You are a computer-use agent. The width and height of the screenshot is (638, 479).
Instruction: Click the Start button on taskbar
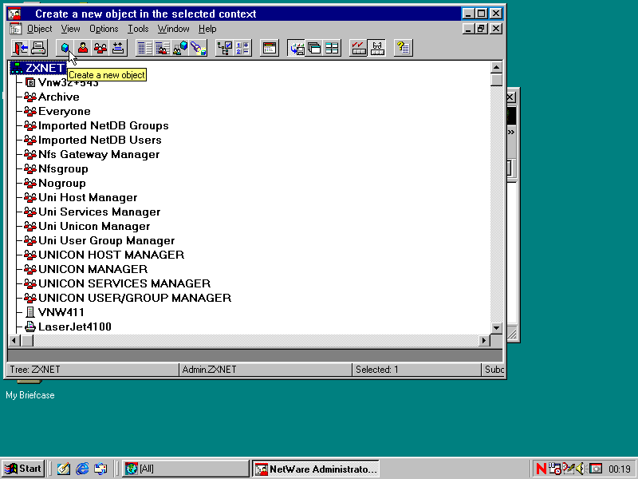23,469
